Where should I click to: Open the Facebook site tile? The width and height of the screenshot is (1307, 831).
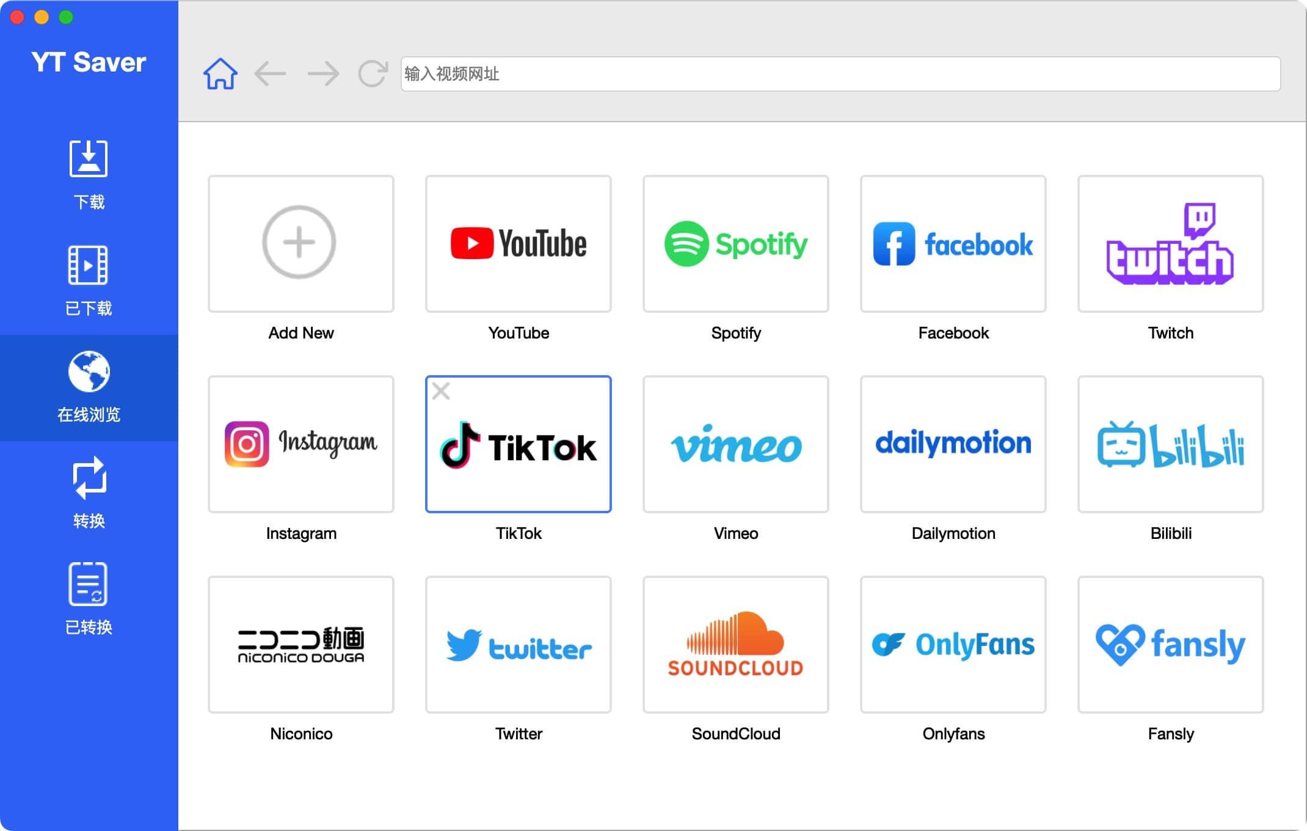(x=953, y=244)
